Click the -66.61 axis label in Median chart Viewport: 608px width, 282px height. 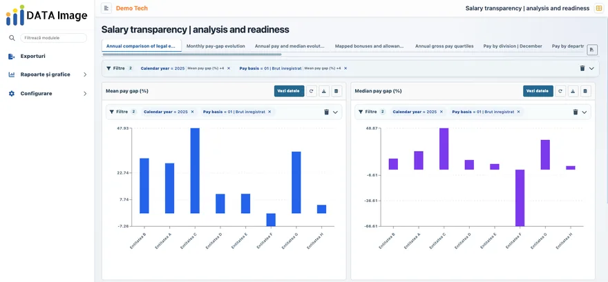[x=372, y=226]
